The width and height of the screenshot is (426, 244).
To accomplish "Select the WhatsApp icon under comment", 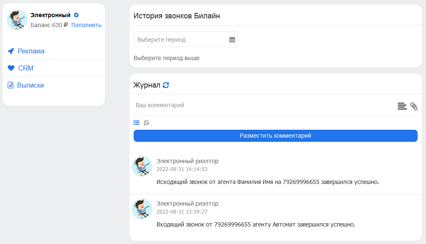I will 147,123.
